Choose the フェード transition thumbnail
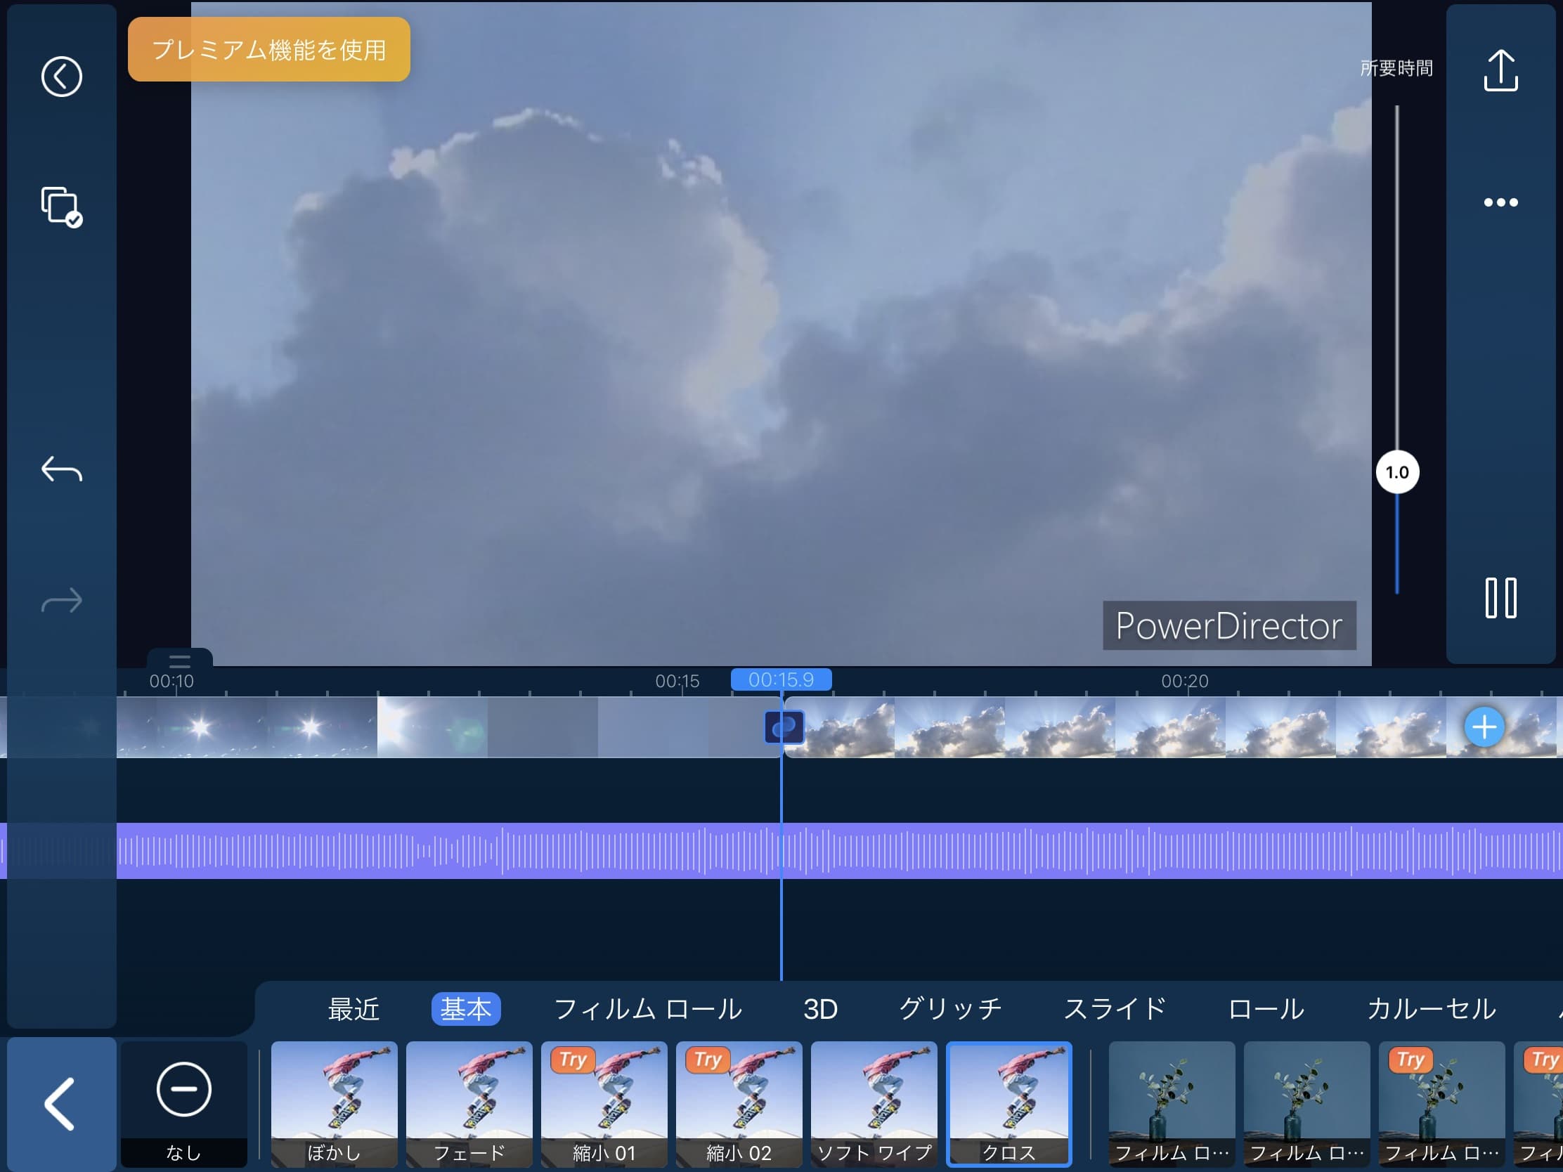Image resolution: width=1563 pixels, height=1172 pixels. [469, 1103]
